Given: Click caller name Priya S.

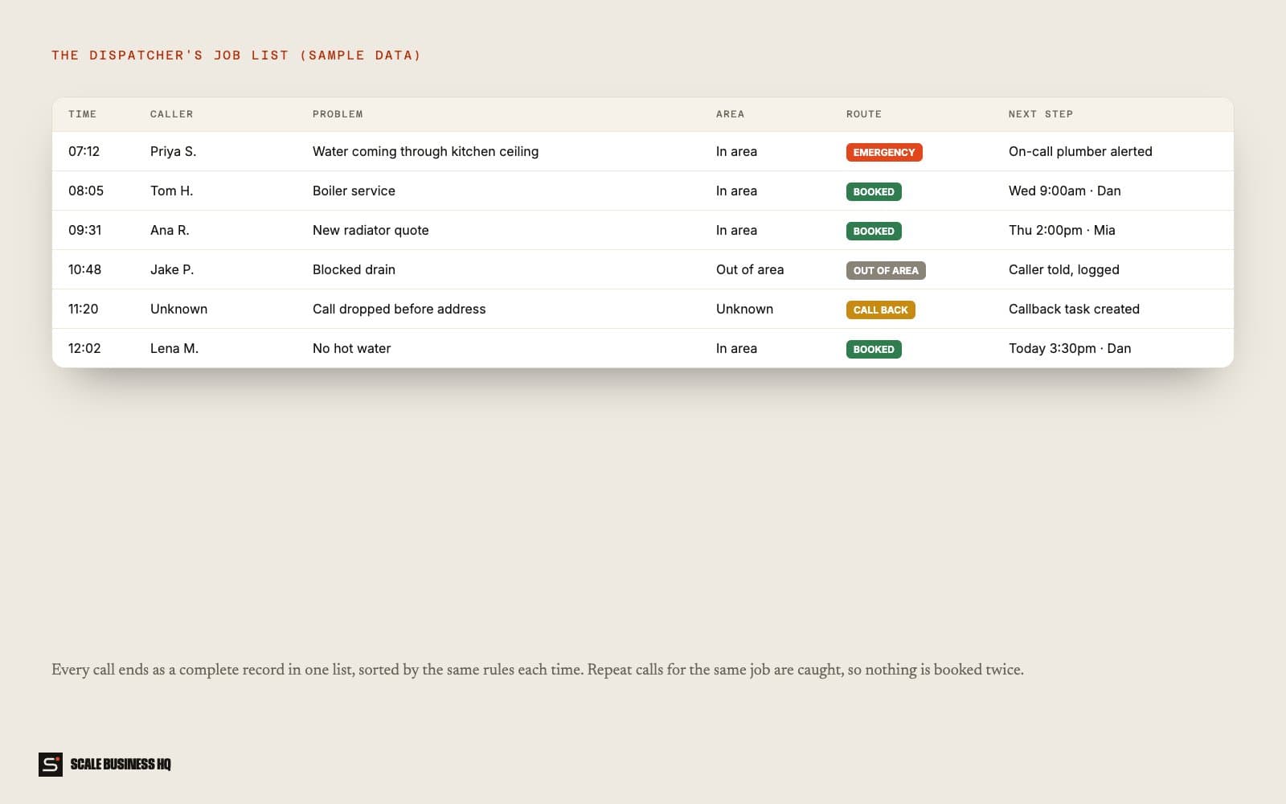Looking at the screenshot, I should pyautogui.click(x=173, y=151).
